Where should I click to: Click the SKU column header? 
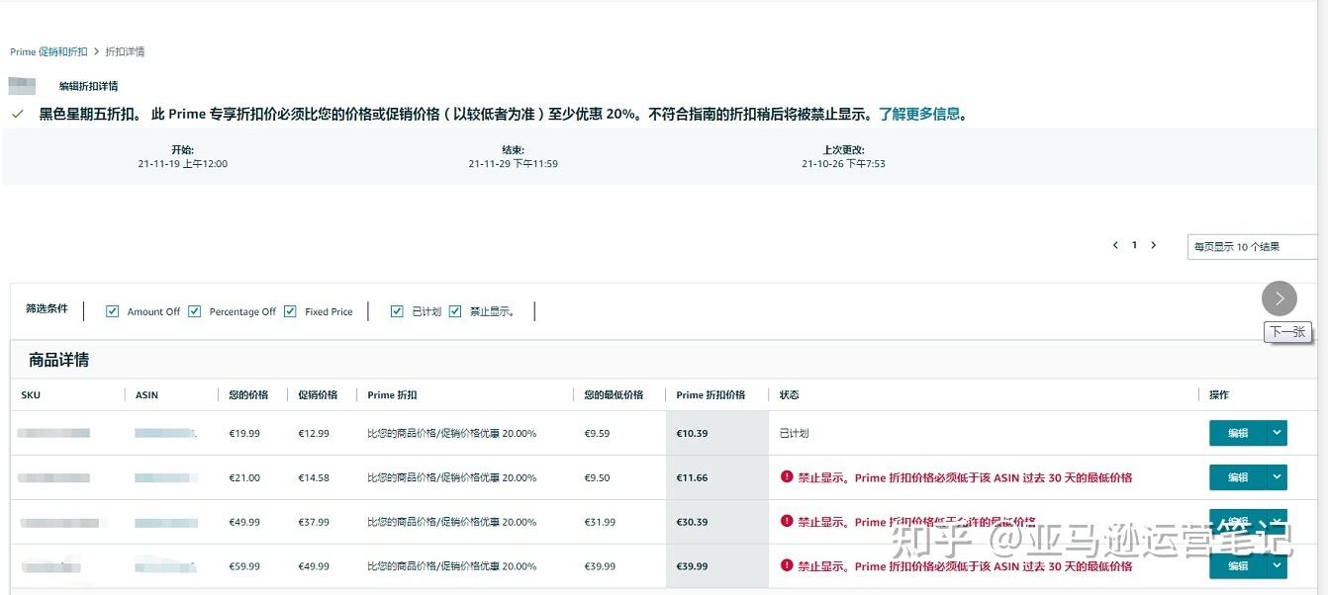(31, 395)
